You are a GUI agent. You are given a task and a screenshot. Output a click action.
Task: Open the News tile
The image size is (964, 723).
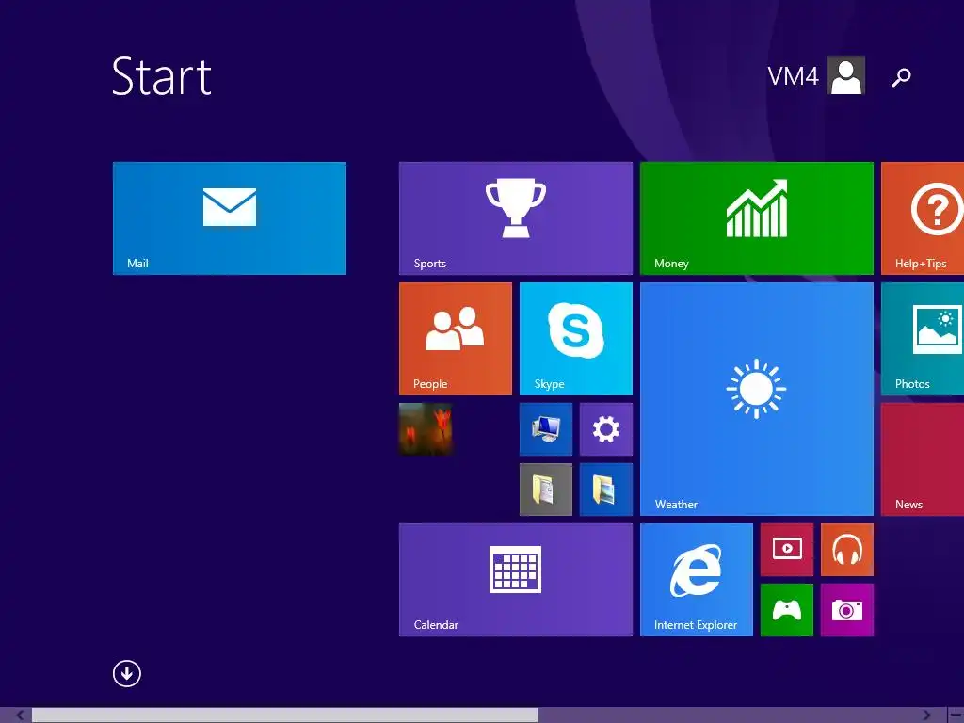pyautogui.click(x=923, y=459)
